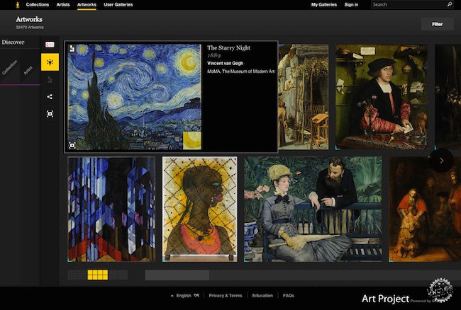Select the small thumbnail grid size option
Image resolution: width=461 pixels, height=310 pixels.
pyautogui.click(x=77, y=275)
